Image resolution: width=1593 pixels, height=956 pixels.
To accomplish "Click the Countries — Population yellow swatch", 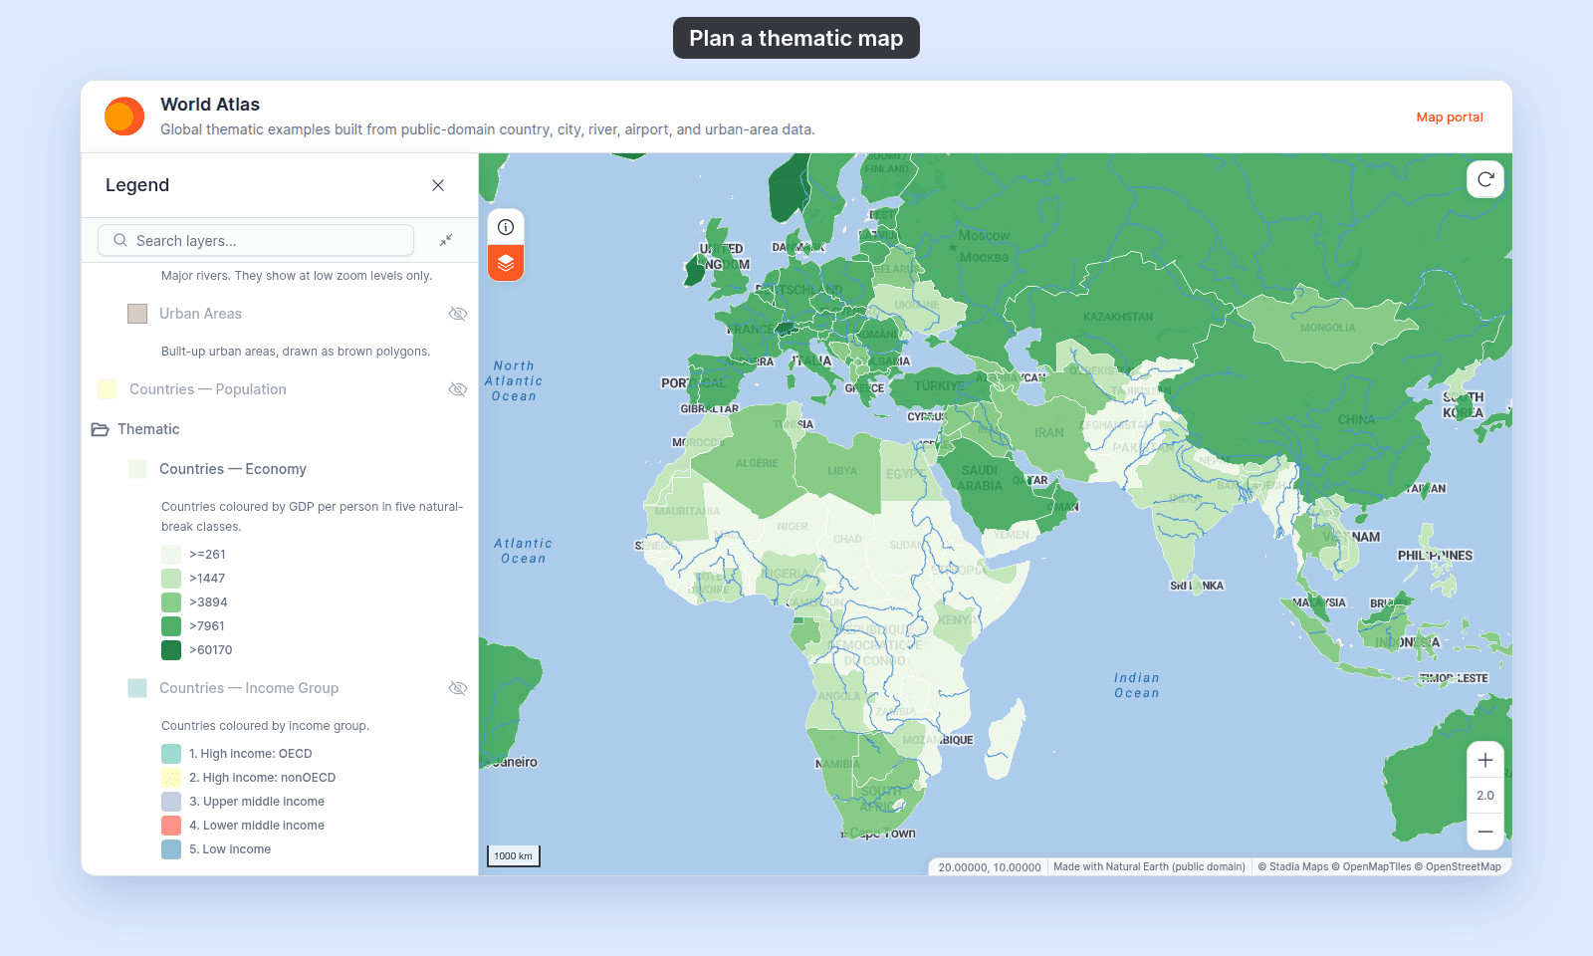I will click(108, 389).
